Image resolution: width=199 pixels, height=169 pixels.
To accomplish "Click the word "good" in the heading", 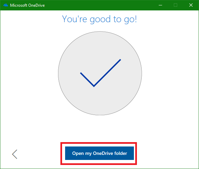I will tap(100, 19).
